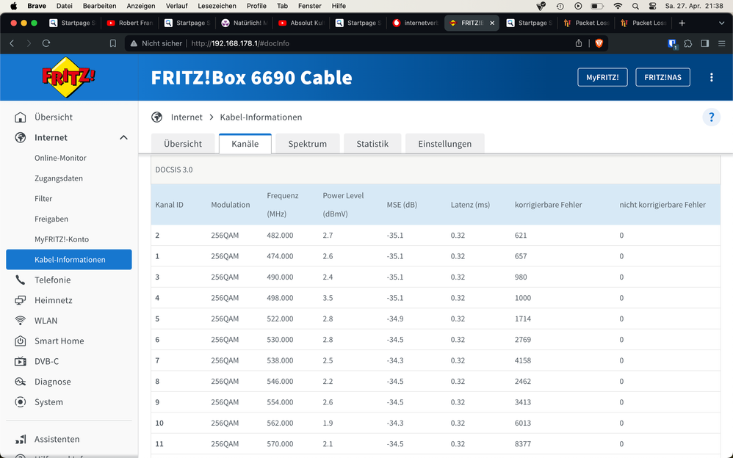Click the macOS Spotlight search icon
This screenshot has height=458, width=733.
[635, 6]
